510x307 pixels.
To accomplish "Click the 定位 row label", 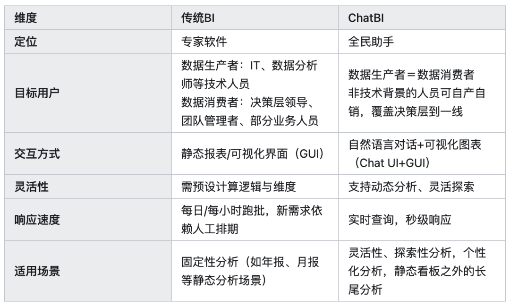I will (88, 42).
